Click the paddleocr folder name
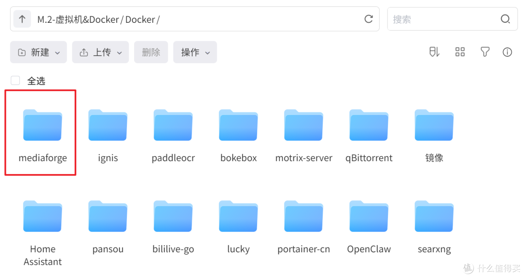The height and width of the screenshot is (279, 525). tap(173, 158)
